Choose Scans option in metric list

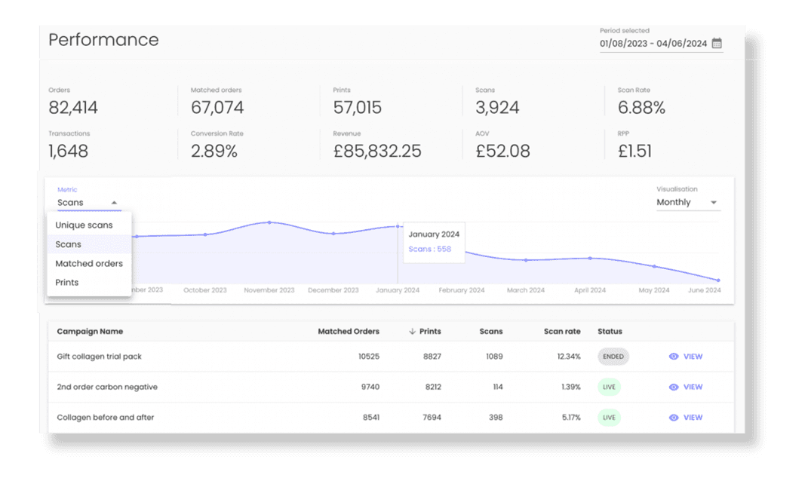click(69, 244)
